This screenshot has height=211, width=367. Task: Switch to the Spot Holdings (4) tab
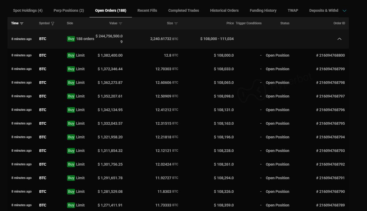pos(28,10)
